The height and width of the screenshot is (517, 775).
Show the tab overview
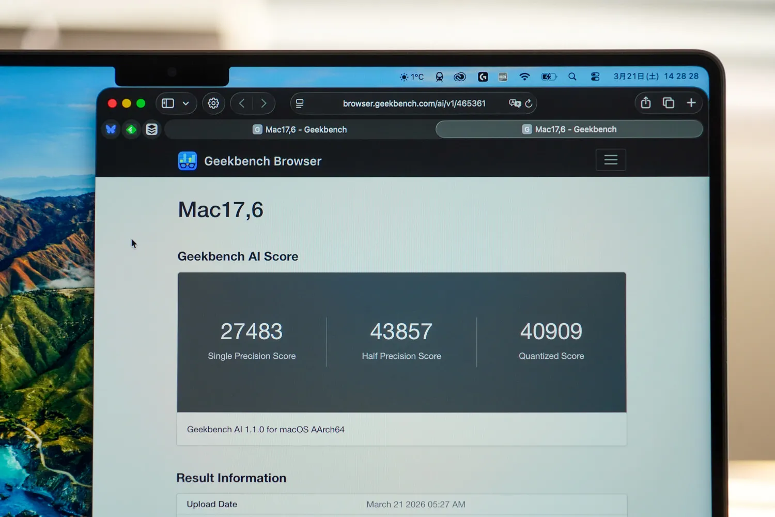coord(669,103)
